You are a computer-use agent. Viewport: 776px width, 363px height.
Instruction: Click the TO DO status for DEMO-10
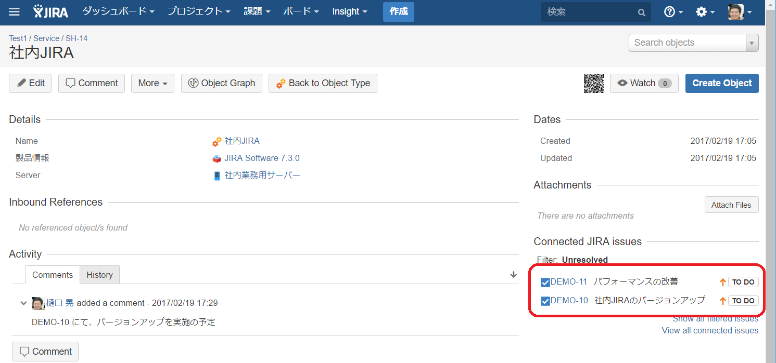pyautogui.click(x=743, y=301)
